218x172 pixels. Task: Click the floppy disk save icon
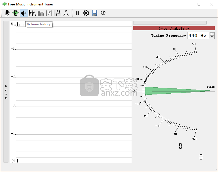click(95, 13)
